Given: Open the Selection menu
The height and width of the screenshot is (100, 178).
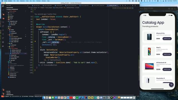Looking at the screenshot, I should click(x=22, y=1).
